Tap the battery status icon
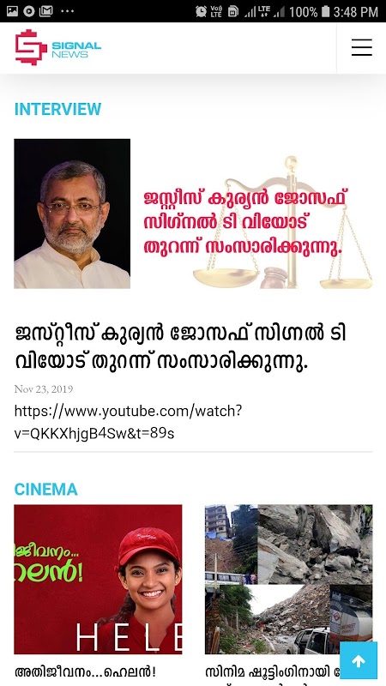The height and width of the screenshot is (686, 386). pos(325,11)
